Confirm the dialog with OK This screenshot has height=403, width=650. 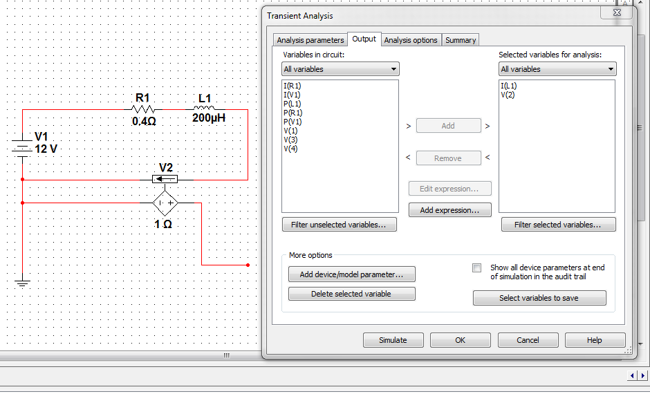coord(460,340)
